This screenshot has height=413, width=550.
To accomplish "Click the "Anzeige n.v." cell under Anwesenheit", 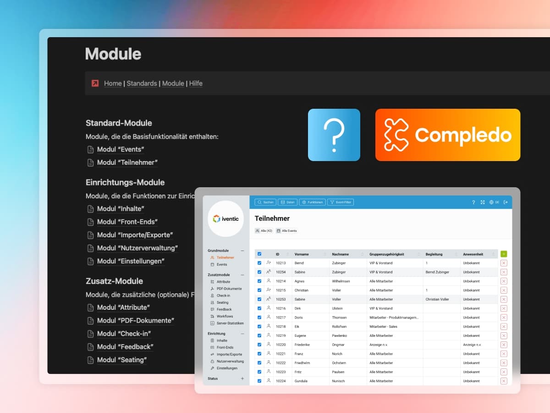I will (478, 345).
